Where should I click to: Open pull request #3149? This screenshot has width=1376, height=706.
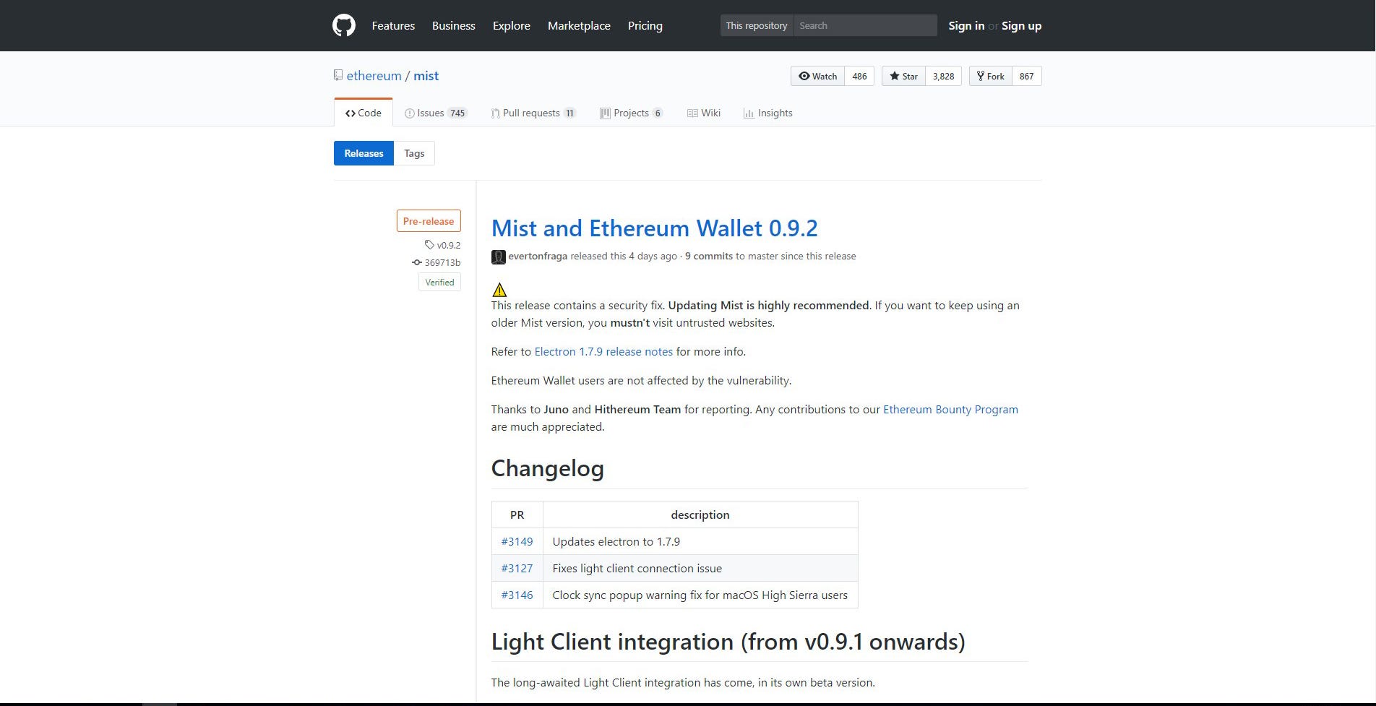(x=517, y=541)
